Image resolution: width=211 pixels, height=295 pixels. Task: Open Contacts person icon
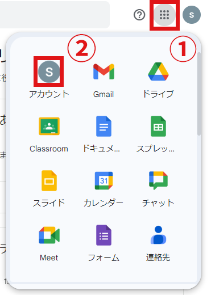click(x=158, y=235)
